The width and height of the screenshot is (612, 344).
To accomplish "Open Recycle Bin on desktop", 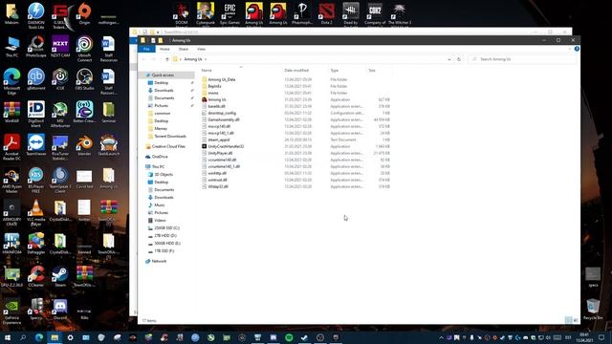I will 593,310.
